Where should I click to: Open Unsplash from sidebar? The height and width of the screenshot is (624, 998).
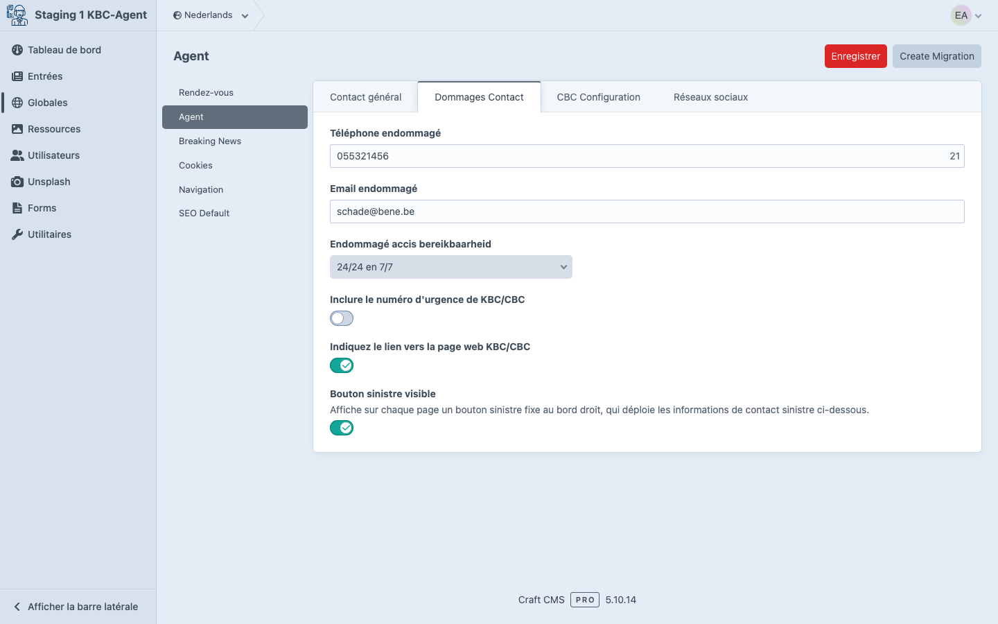tap(78, 182)
